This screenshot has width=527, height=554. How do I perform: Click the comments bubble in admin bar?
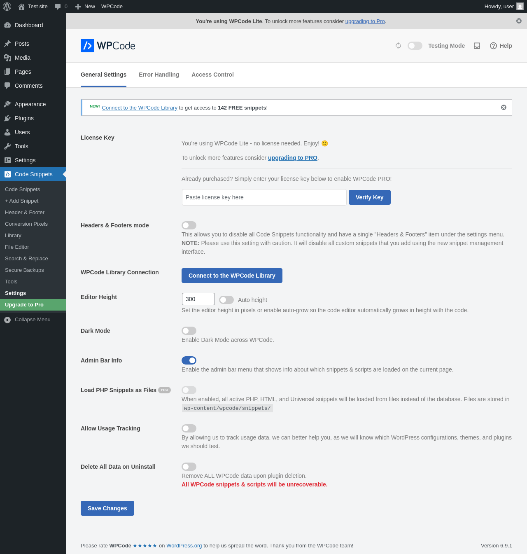pyautogui.click(x=58, y=7)
